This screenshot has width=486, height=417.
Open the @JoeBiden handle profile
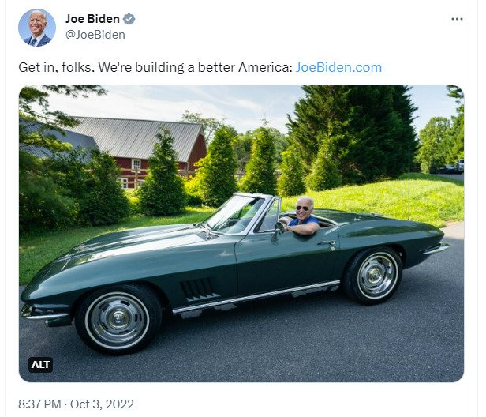point(95,34)
